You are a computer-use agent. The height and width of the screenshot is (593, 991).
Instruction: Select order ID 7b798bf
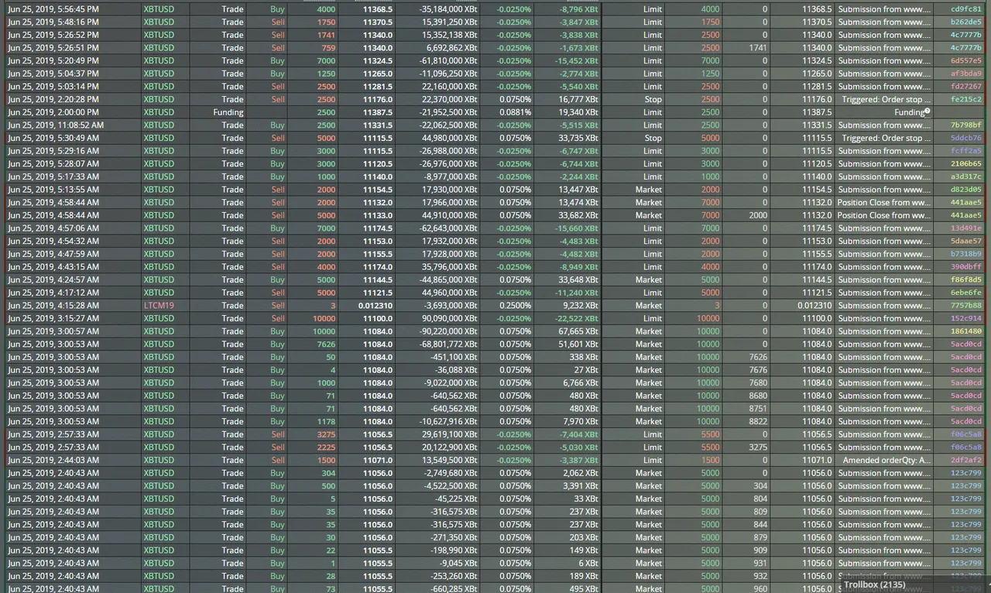click(x=965, y=125)
